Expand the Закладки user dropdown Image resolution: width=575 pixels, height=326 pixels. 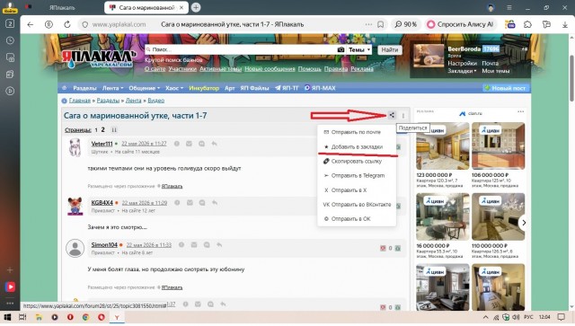[x=462, y=71]
